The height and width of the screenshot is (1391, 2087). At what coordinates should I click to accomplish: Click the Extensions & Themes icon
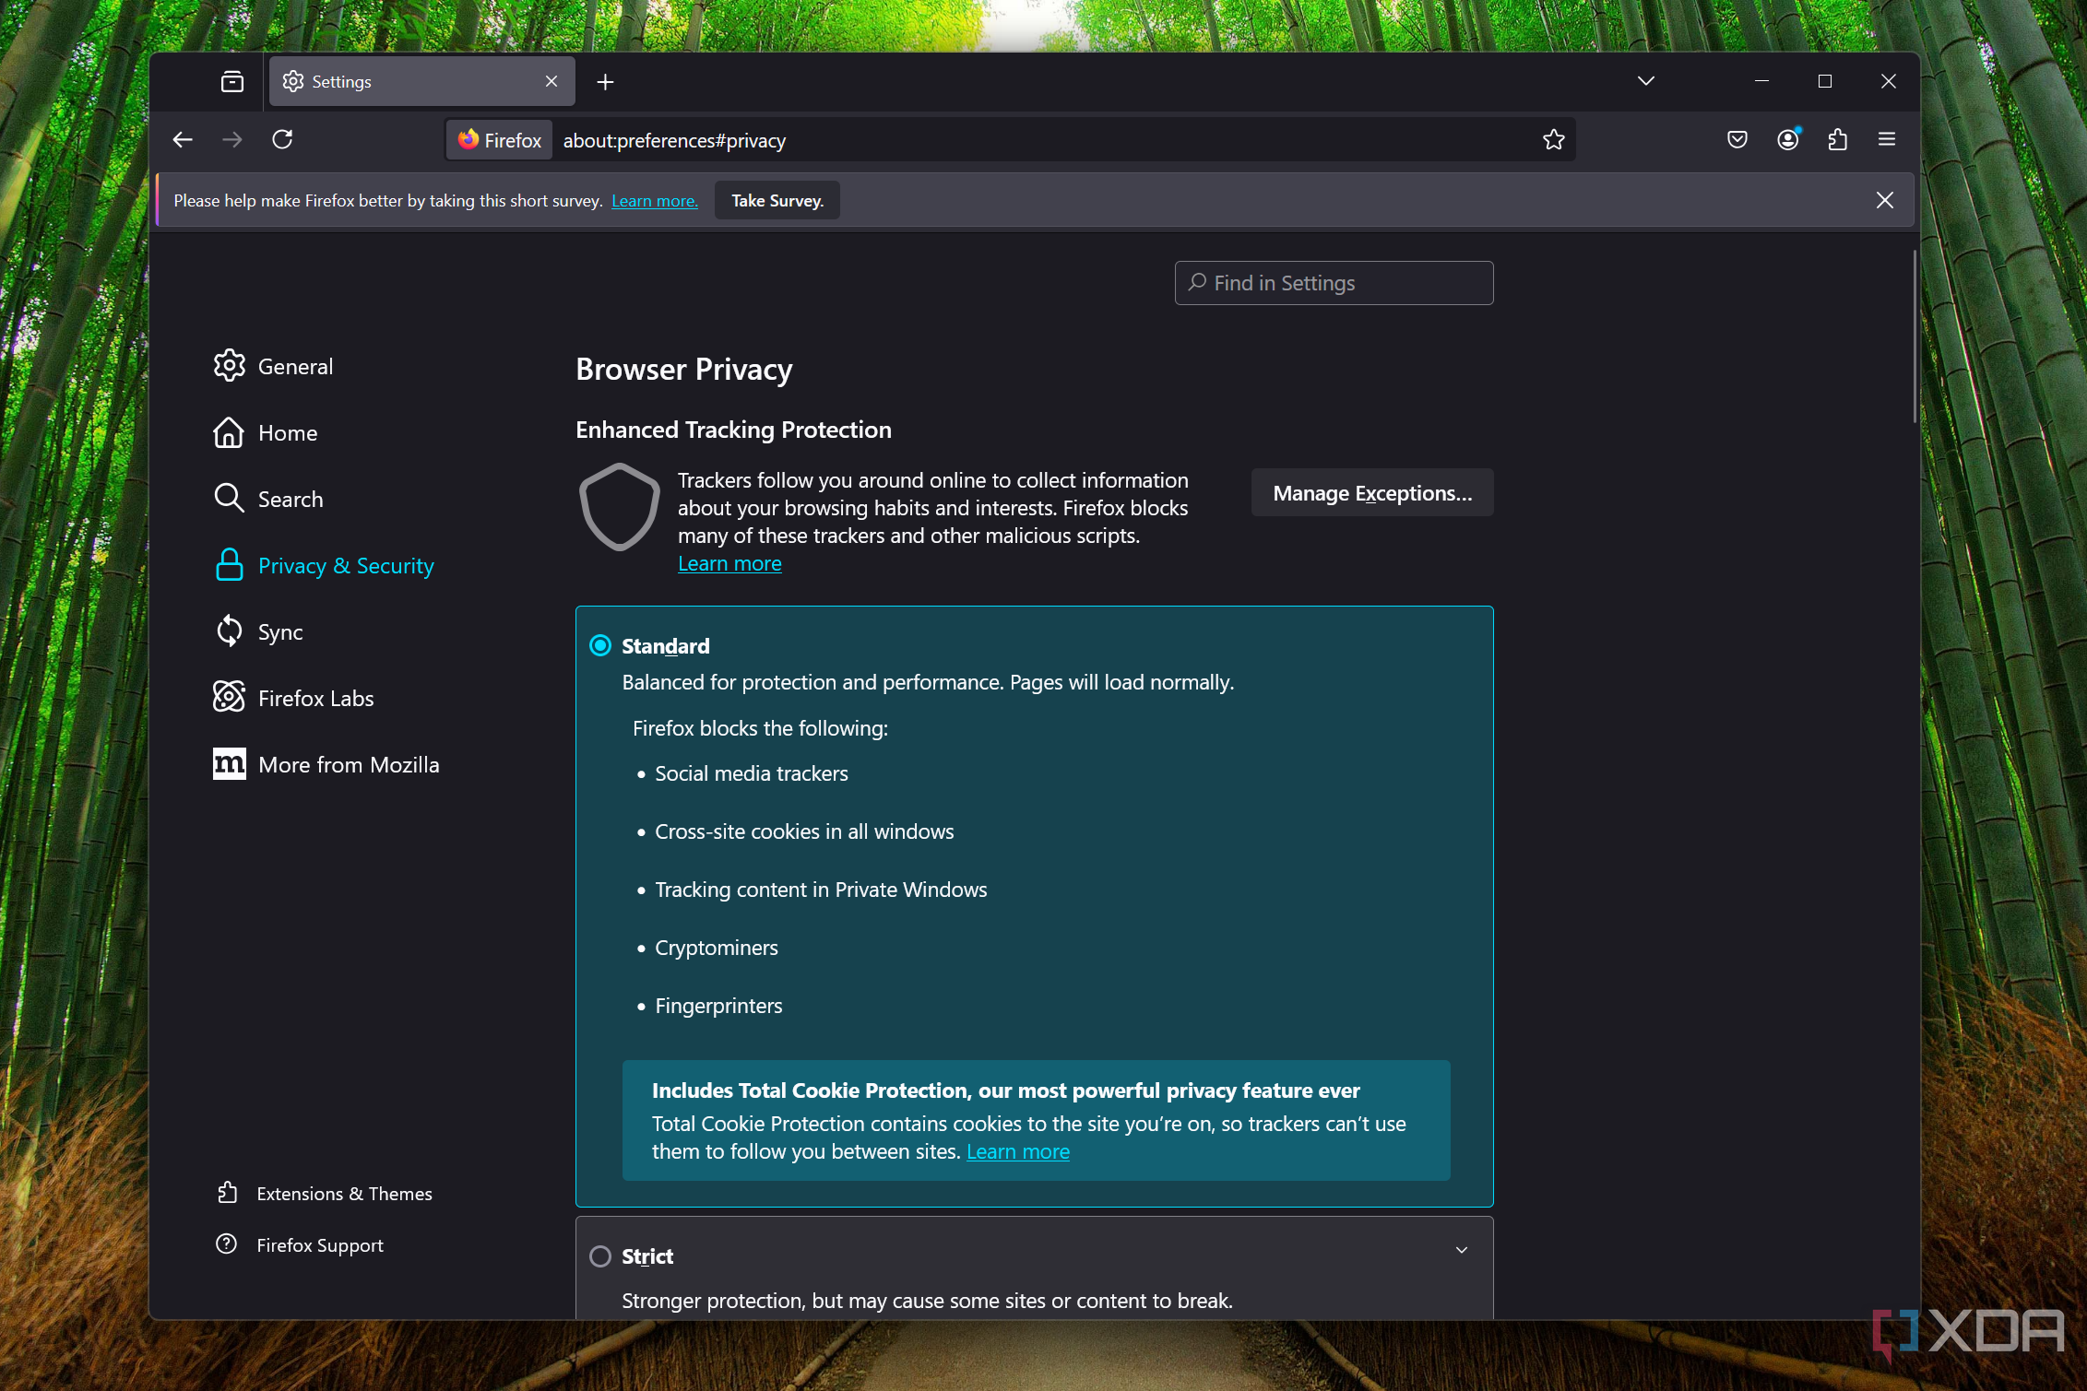pyautogui.click(x=231, y=1192)
